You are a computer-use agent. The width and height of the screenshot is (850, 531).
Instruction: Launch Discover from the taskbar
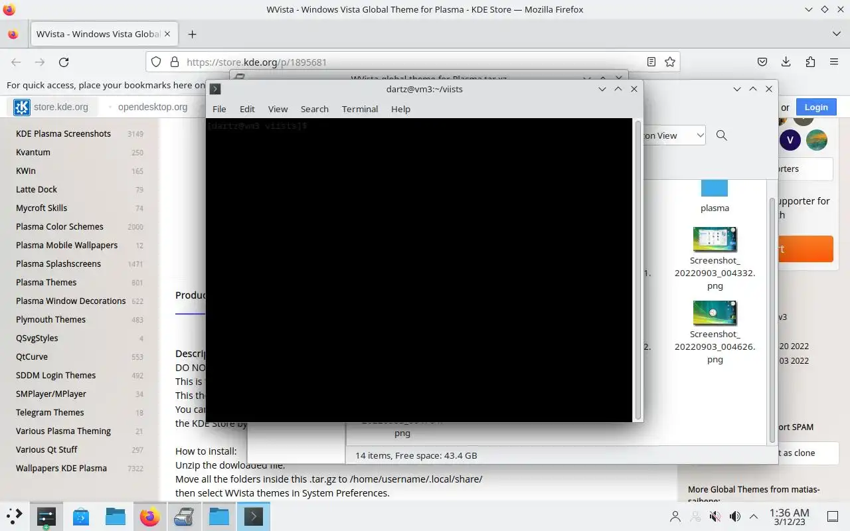81,516
